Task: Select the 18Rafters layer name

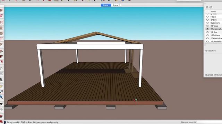Action: coord(215,35)
